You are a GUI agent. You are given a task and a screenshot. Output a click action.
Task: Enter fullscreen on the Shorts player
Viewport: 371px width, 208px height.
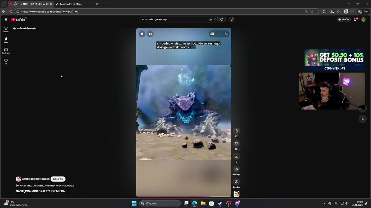(226, 34)
